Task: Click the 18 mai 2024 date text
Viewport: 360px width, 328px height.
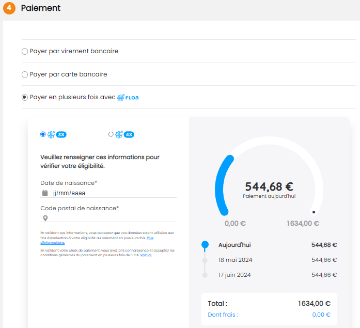Action: point(236,260)
